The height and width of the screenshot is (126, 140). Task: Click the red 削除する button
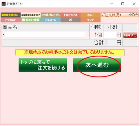tap(130, 35)
